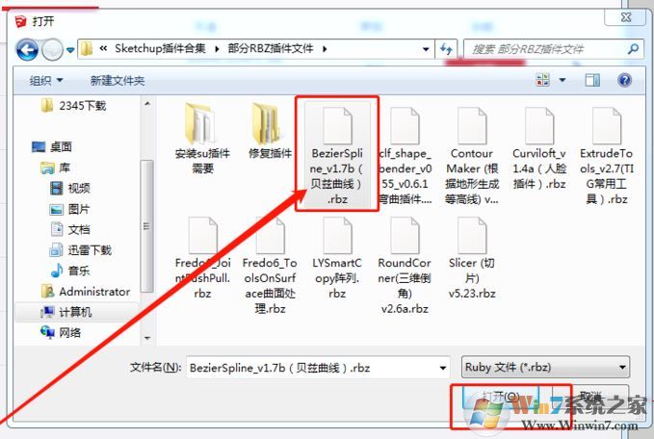Select 2345下载 folder in navigation pane
This screenshot has width=654, height=439.
(74, 106)
